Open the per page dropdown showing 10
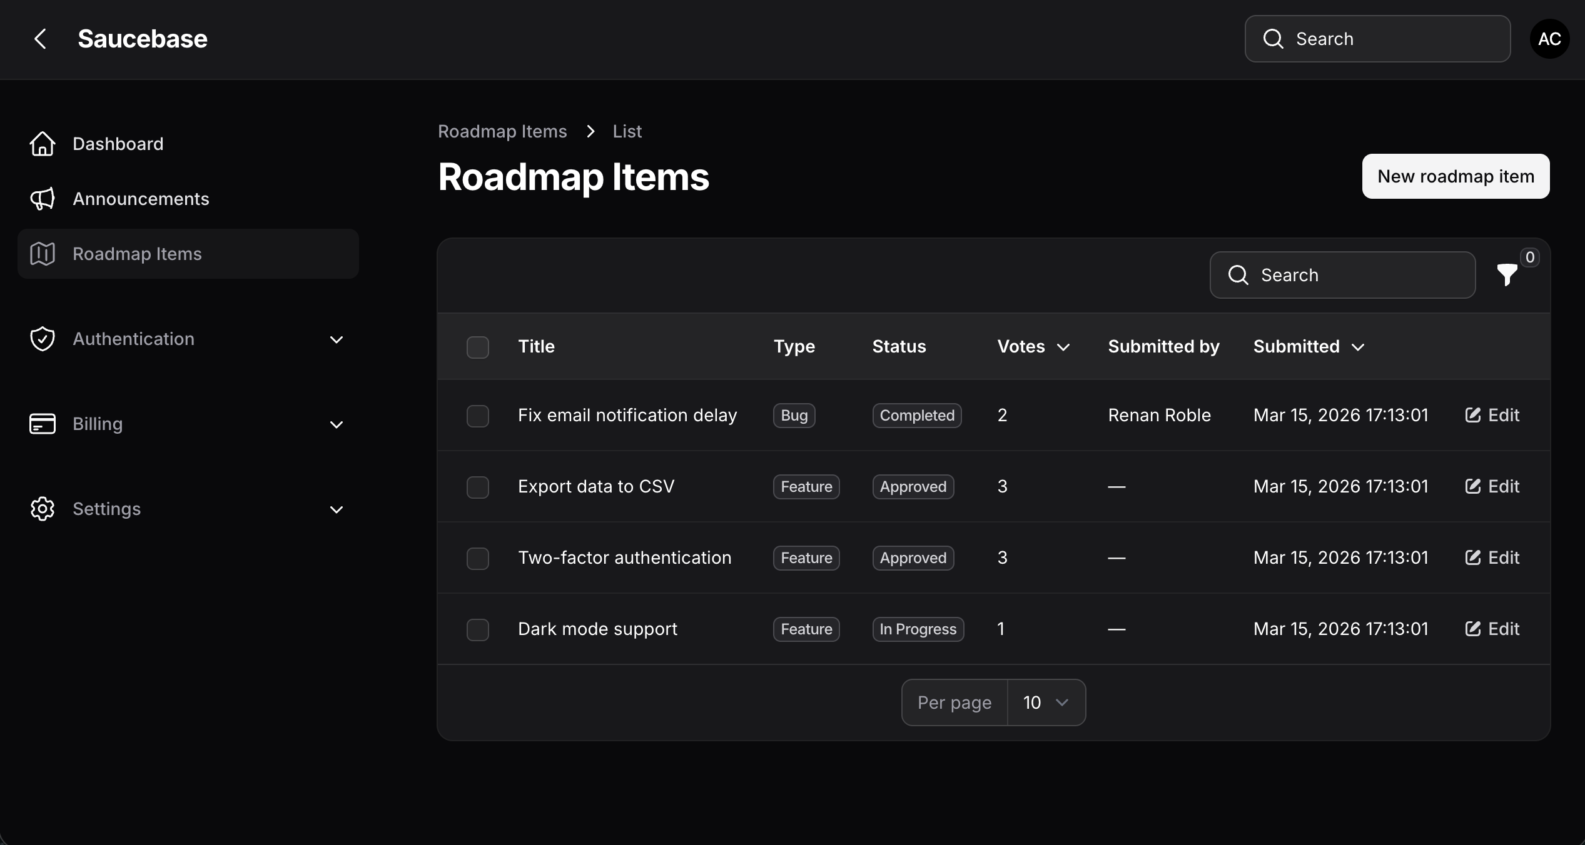The image size is (1585, 845). point(1046,702)
